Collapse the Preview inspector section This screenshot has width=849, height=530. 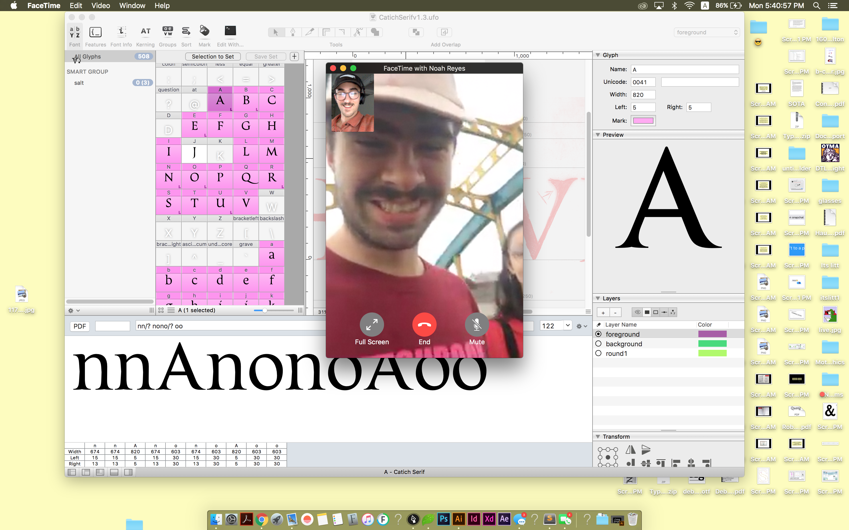598,135
